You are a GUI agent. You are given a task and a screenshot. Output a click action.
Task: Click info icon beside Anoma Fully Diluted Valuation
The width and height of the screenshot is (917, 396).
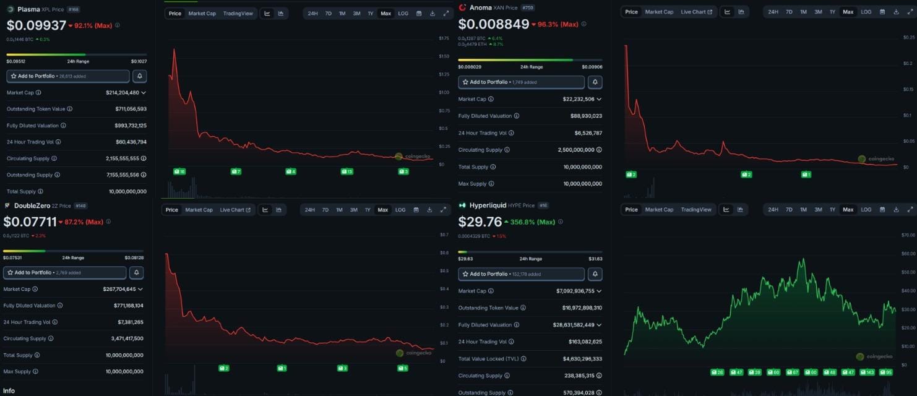[517, 116]
